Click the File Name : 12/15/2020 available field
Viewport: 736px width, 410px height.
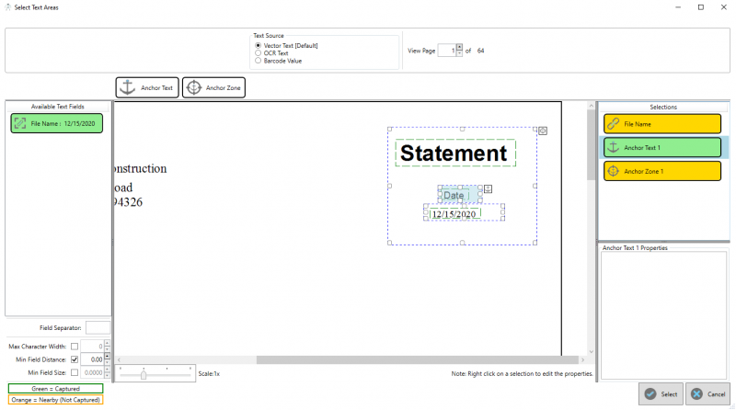(x=56, y=123)
